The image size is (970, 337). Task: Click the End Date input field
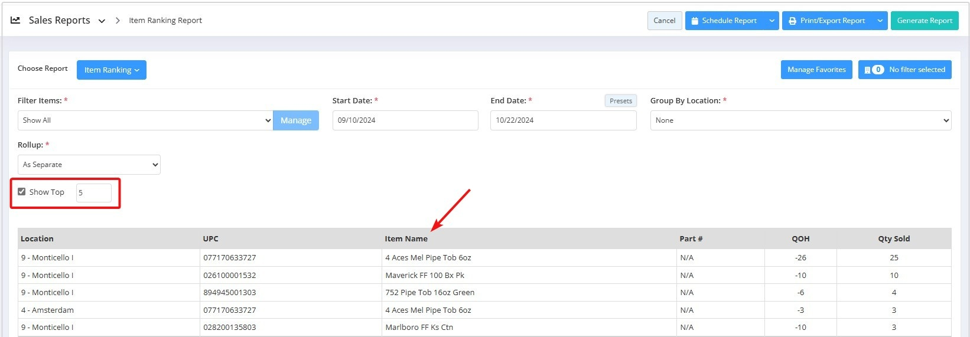pyautogui.click(x=562, y=120)
